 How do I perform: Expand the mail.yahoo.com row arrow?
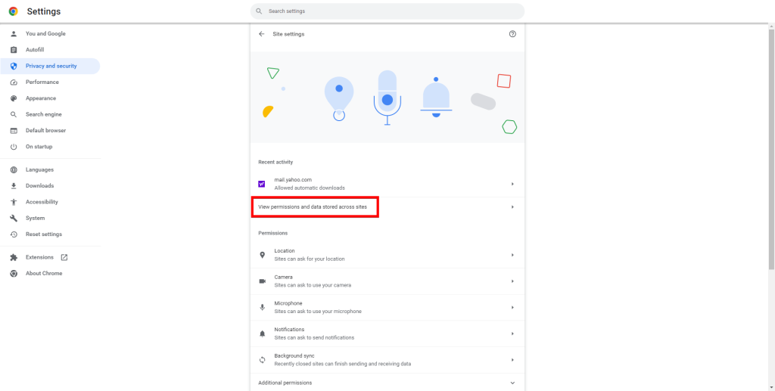click(512, 184)
